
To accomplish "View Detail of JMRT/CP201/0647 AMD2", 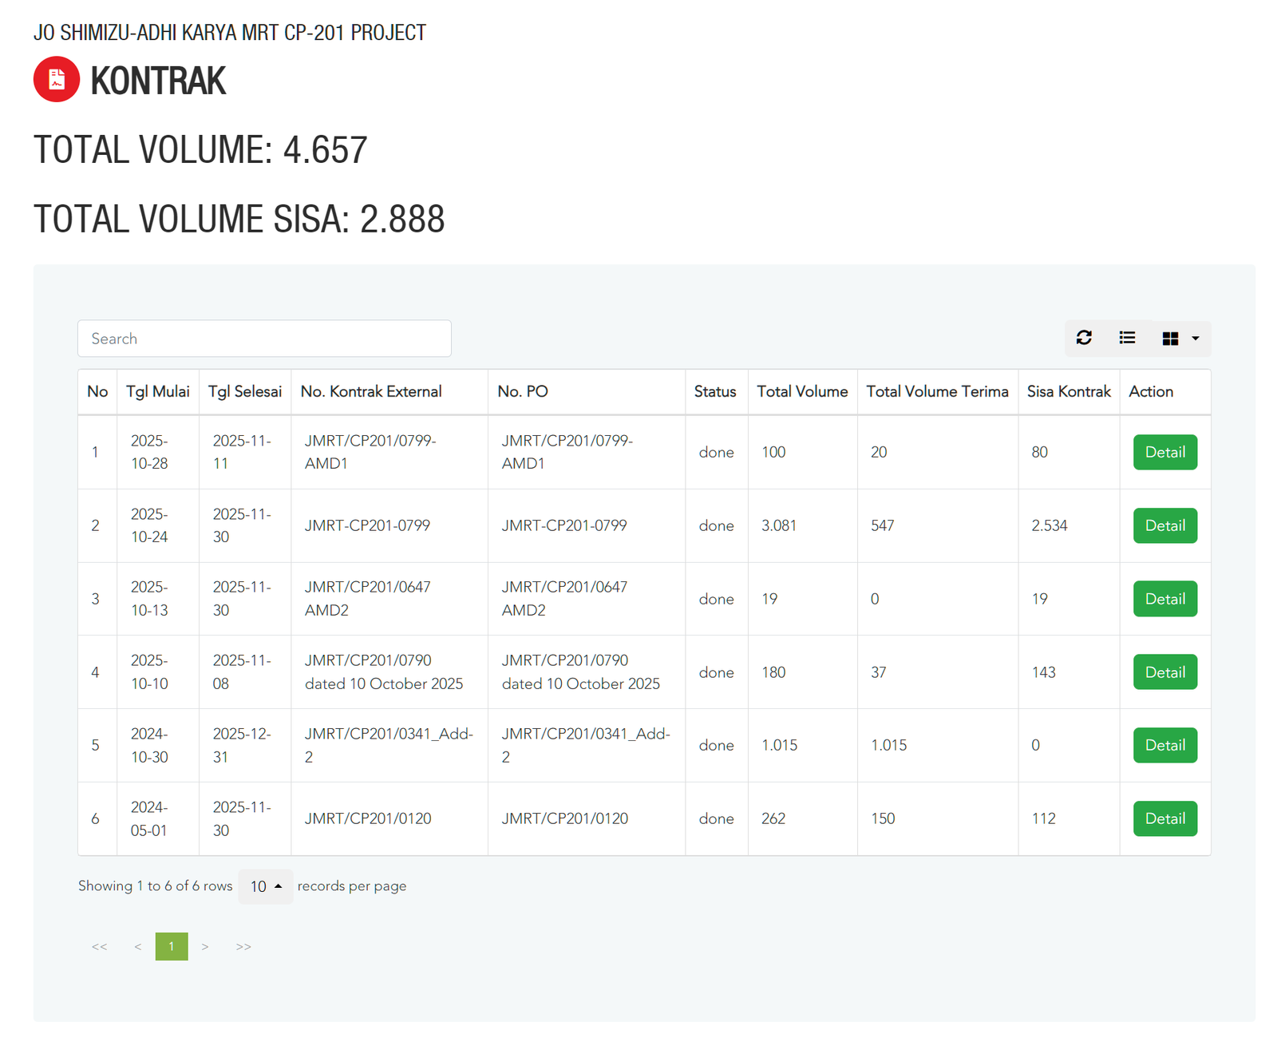I will (x=1164, y=599).
